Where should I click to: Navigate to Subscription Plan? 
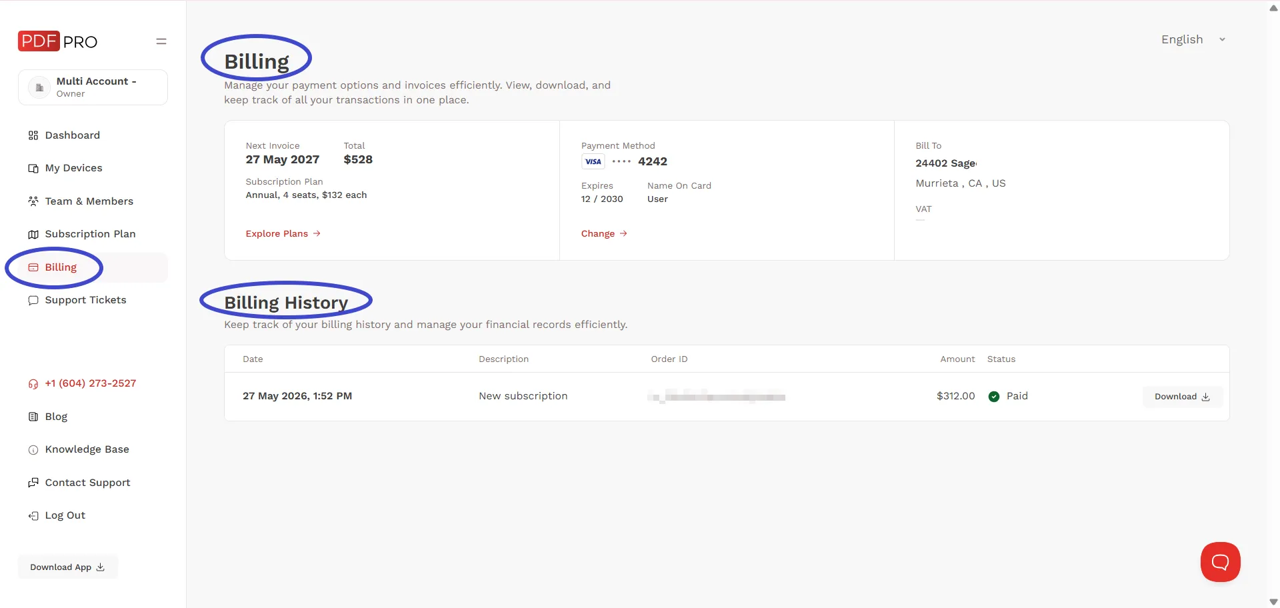click(90, 234)
